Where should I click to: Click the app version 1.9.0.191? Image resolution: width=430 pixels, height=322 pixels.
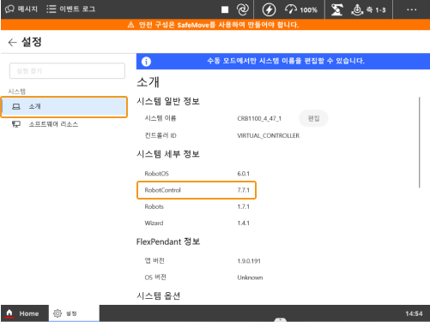pyautogui.click(x=249, y=261)
